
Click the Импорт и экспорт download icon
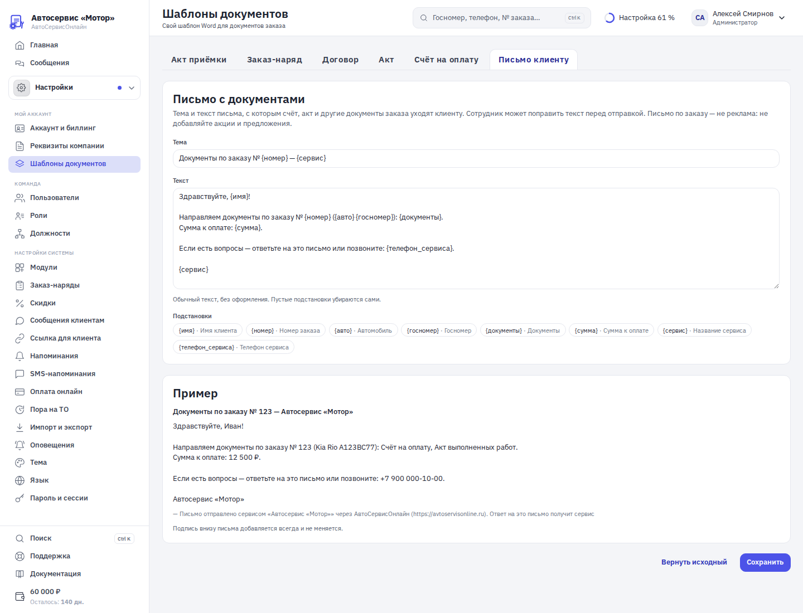[x=20, y=427]
